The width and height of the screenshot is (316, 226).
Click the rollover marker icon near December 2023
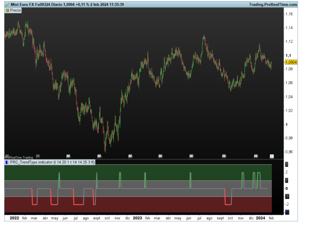tap(256, 156)
